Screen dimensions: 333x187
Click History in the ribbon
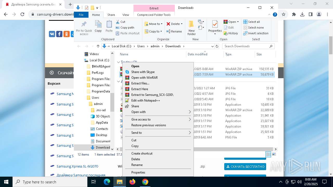231,33
